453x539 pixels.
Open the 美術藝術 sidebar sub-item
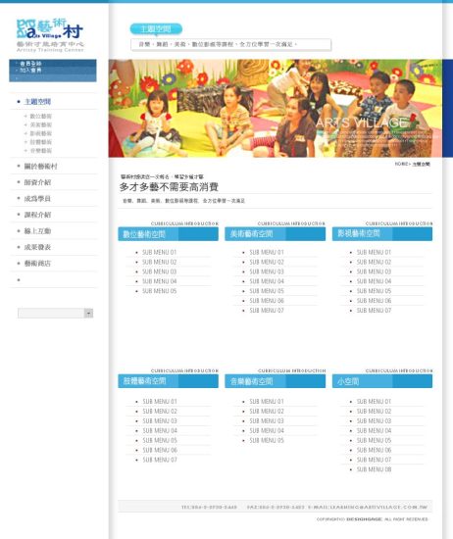pyautogui.click(x=40, y=124)
